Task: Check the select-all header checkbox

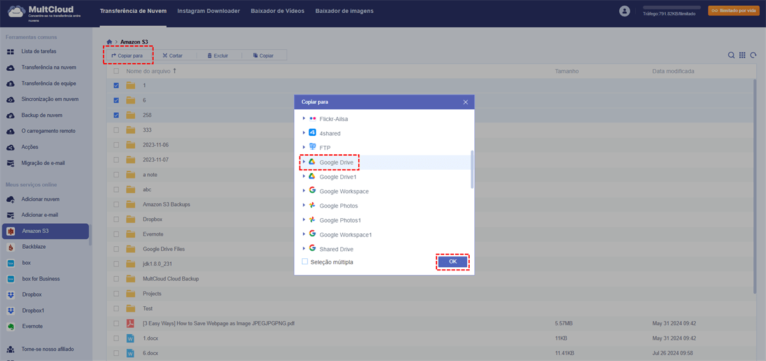Action: pos(116,71)
